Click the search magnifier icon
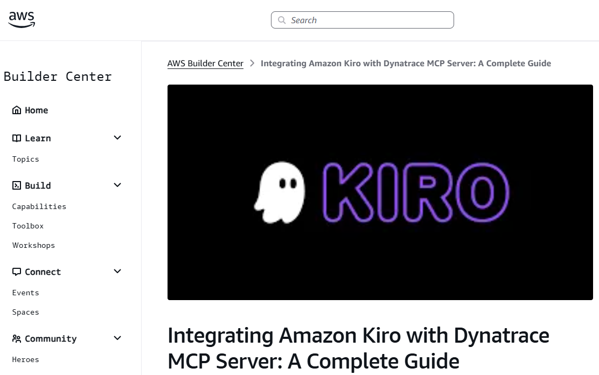 tap(282, 19)
